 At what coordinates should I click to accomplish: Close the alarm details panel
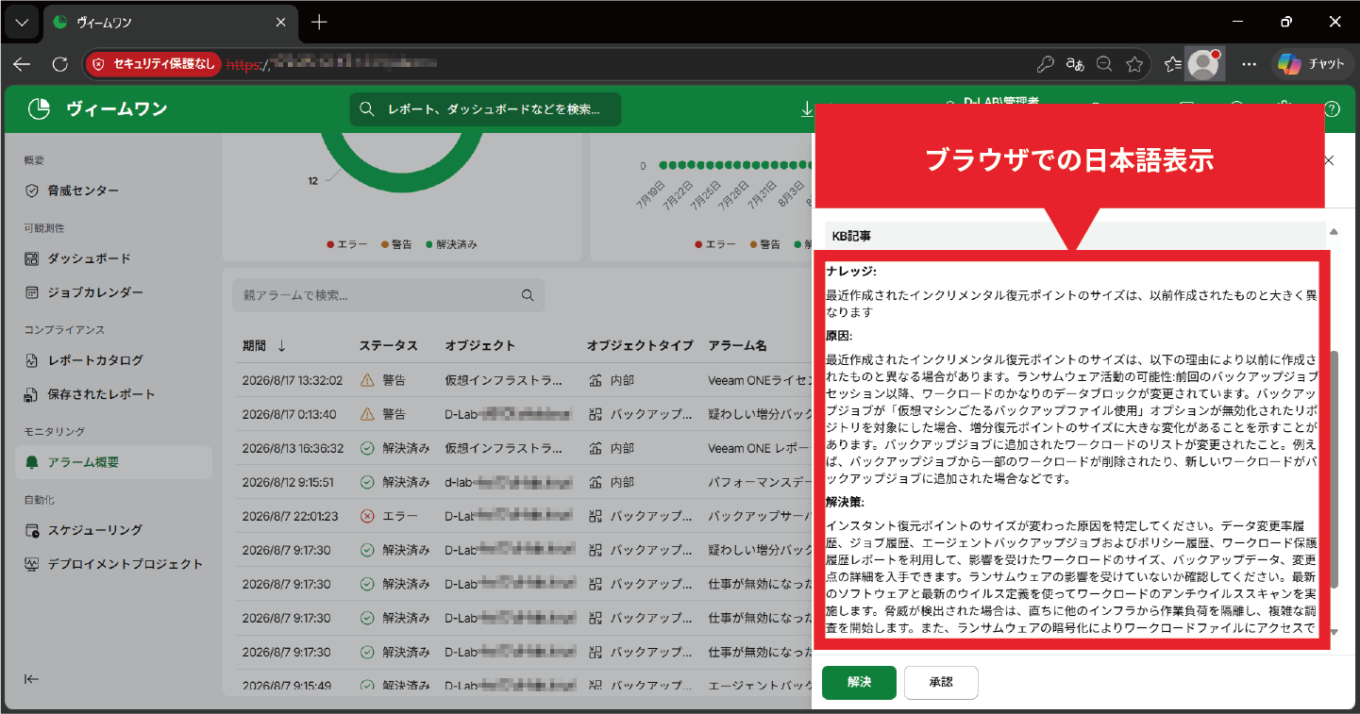pos(1329,160)
